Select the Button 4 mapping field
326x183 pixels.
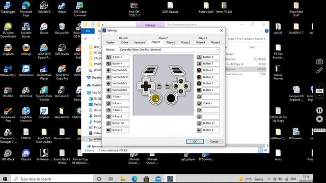(x=120, y=64)
